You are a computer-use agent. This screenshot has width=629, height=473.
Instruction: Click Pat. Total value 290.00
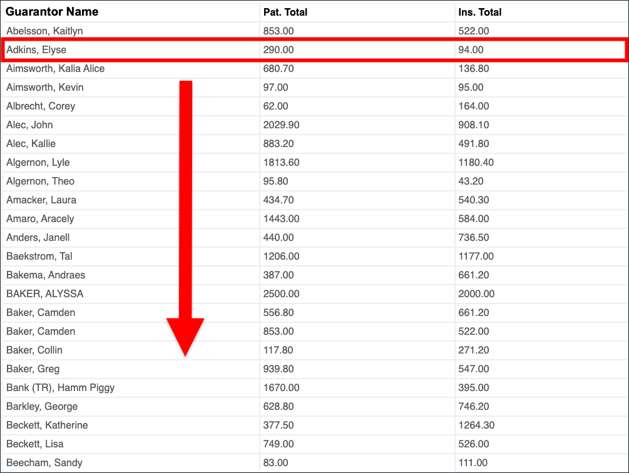click(279, 49)
